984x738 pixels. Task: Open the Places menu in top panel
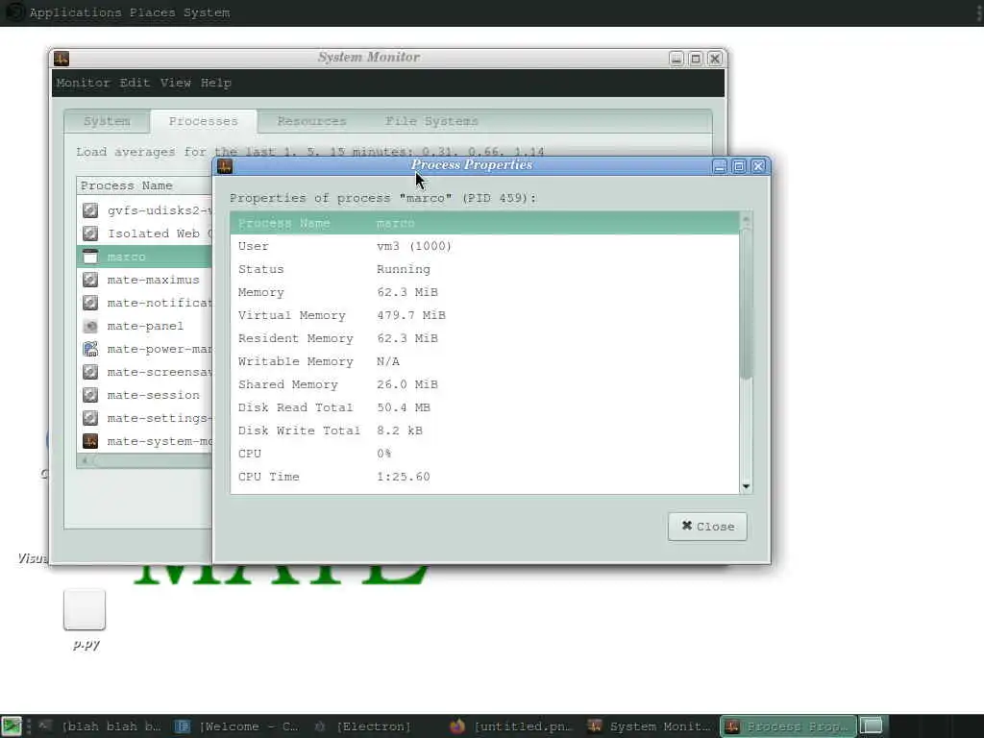click(x=153, y=12)
